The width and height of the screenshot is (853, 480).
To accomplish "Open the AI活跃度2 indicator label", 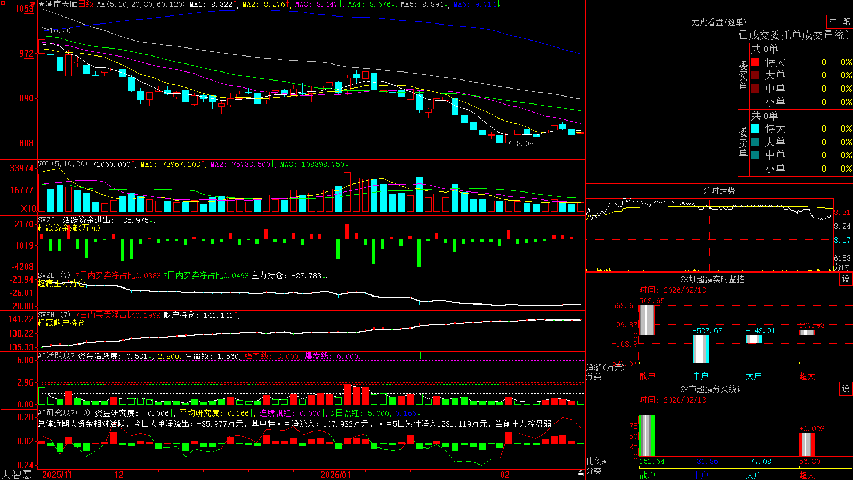I will click(x=57, y=356).
